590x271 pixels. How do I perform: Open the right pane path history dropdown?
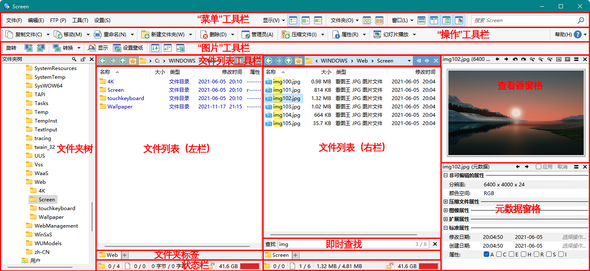[409, 61]
